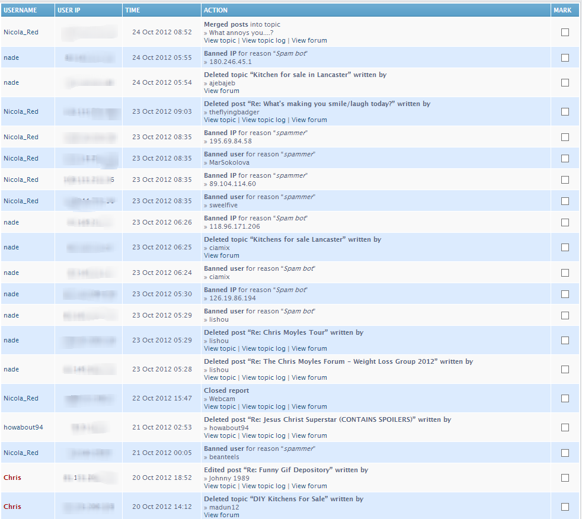Open the Johnny 1989 user link

229,478
